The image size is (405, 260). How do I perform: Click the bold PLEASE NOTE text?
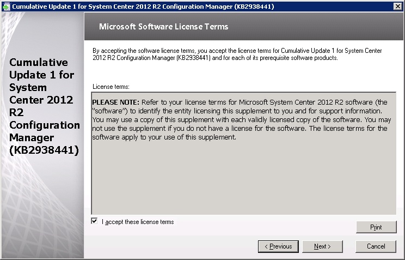(x=116, y=102)
